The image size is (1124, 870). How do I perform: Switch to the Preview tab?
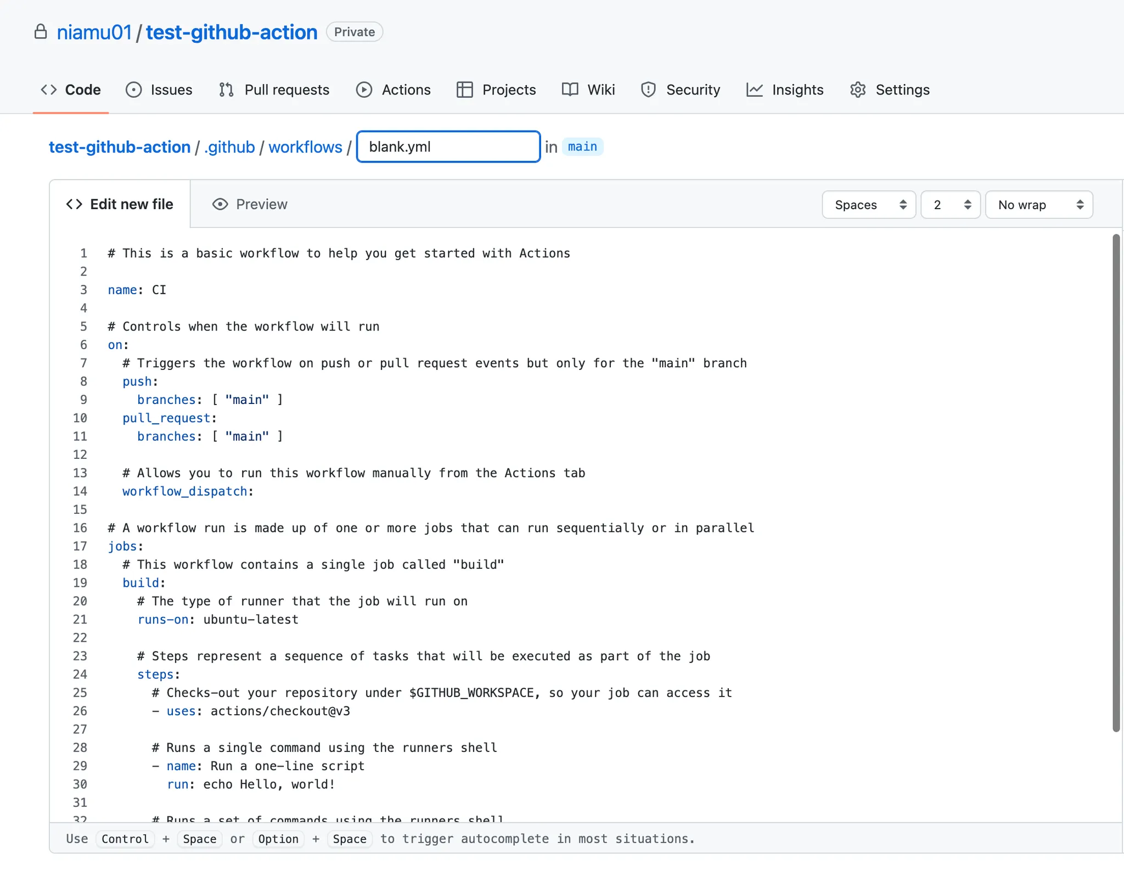[x=261, y=204]
